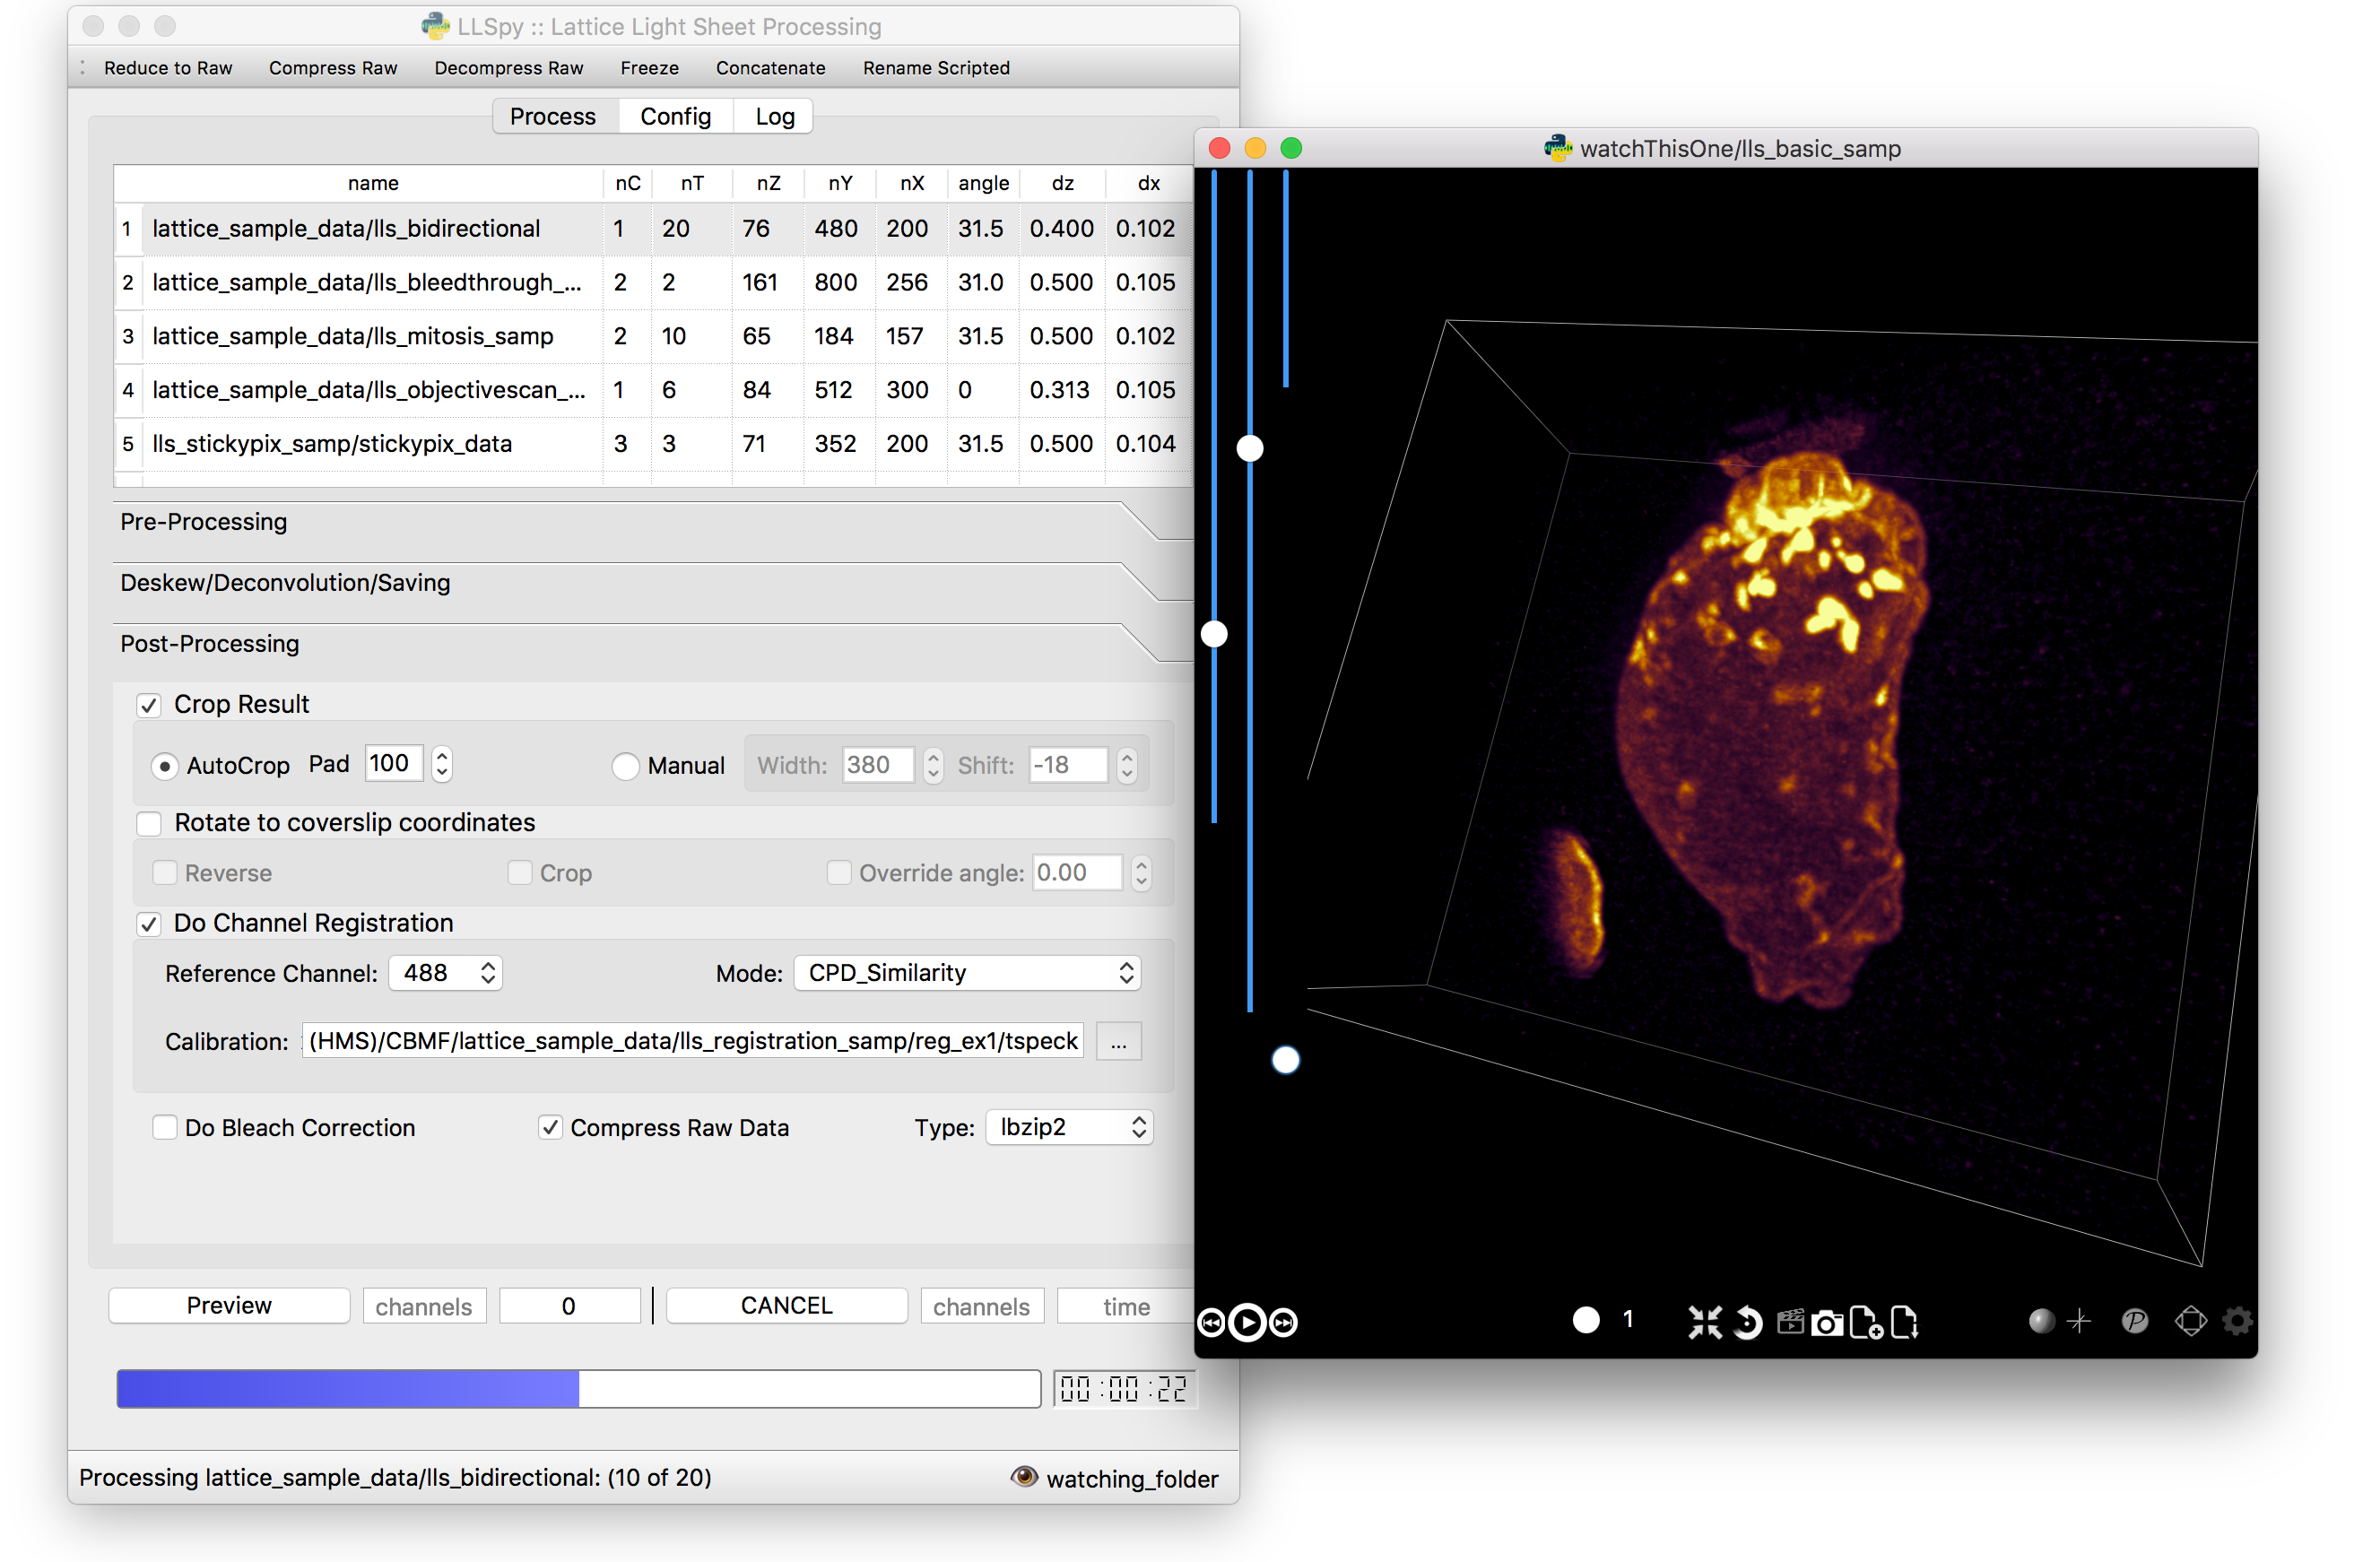
Task: Click Compress Raw in the toolbar
Action: [x=333, y=68]
